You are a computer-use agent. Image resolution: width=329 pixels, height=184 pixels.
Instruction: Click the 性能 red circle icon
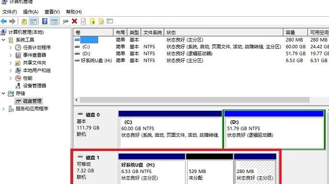tap(18, 78)
